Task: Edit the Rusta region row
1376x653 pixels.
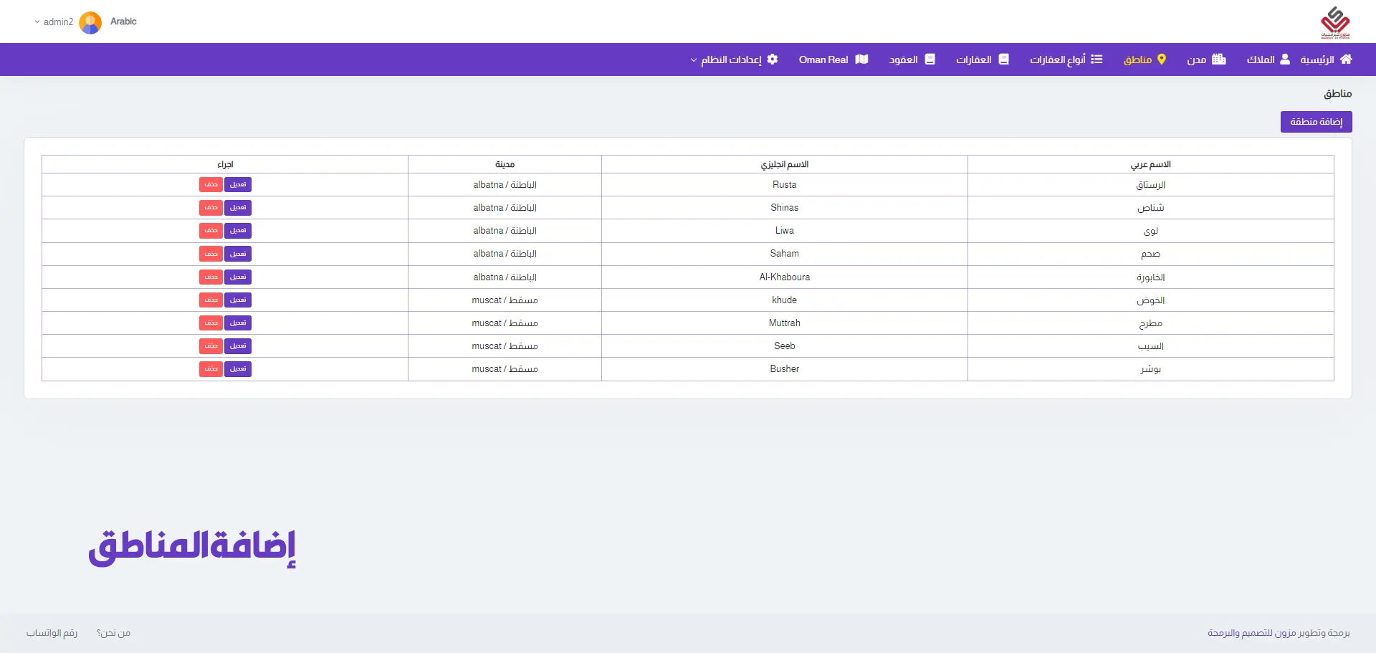Action: coord(238,185)
